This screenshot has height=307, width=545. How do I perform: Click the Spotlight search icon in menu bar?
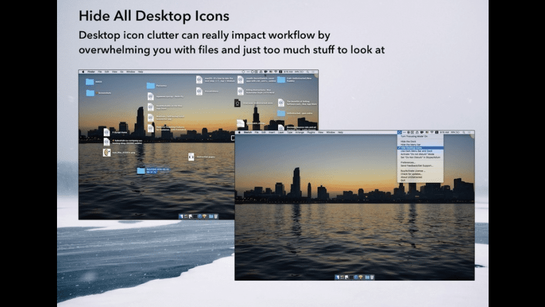[464, 133]
